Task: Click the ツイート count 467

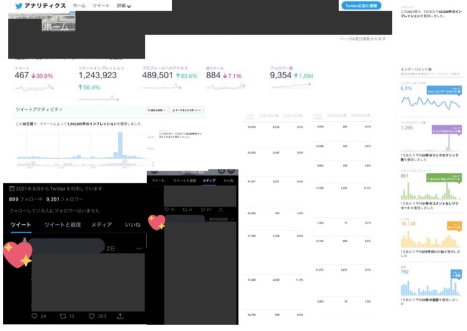Action: click(x=22, y=75)
